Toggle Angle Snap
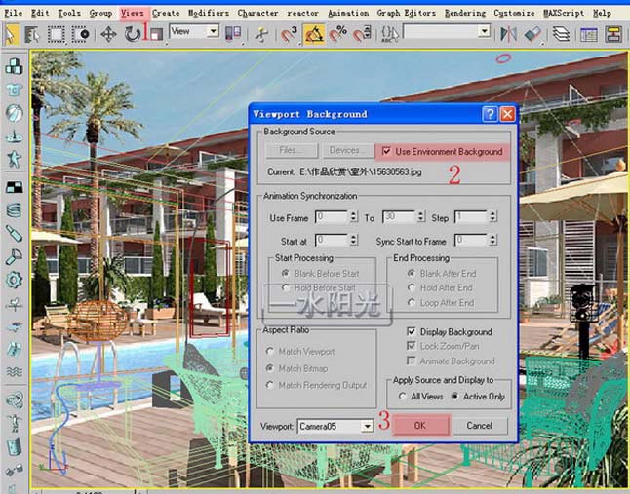Image resolution: width=630 pixels, height=494 pixels. [314, 34]
